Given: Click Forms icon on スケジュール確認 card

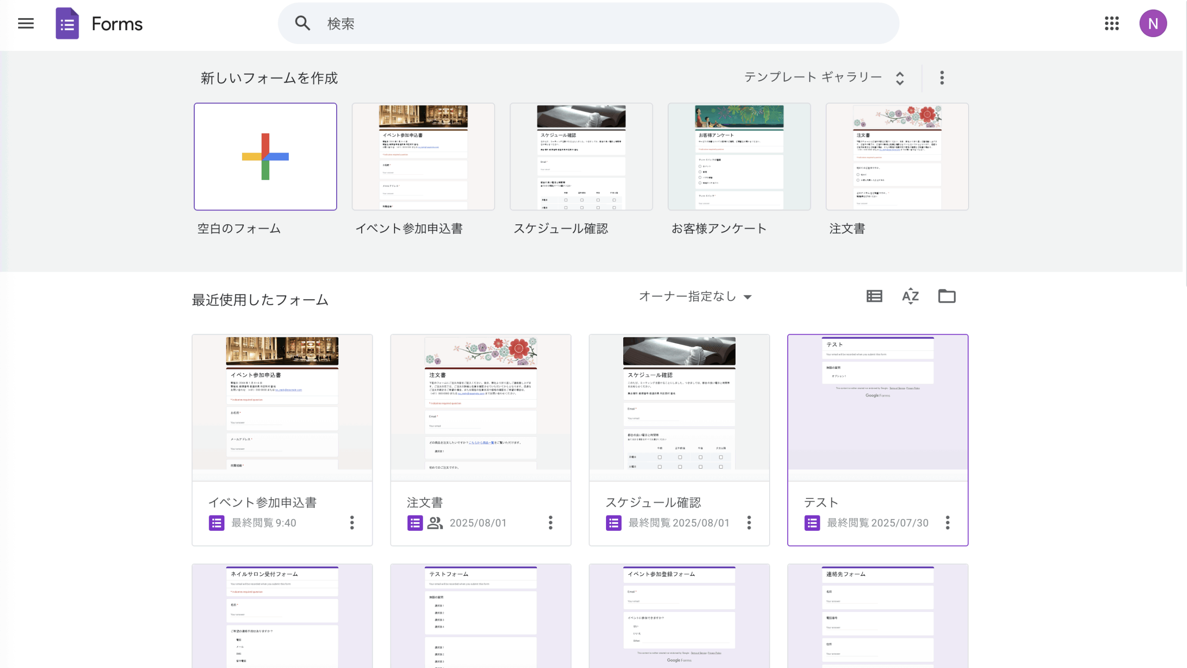Looking at the screenshot, I should (613, 523).
